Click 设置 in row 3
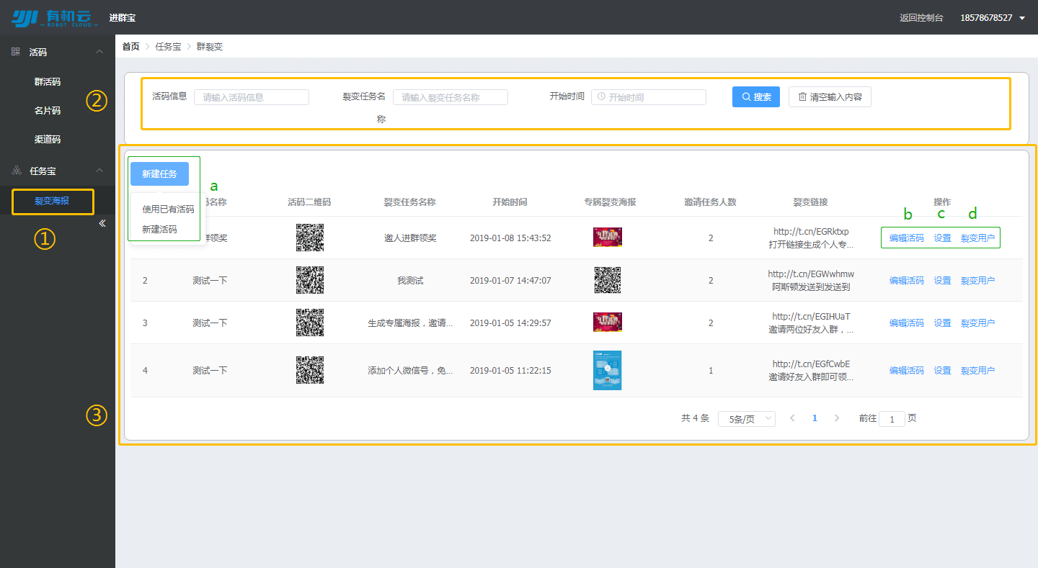 click(x=942, y=323)
